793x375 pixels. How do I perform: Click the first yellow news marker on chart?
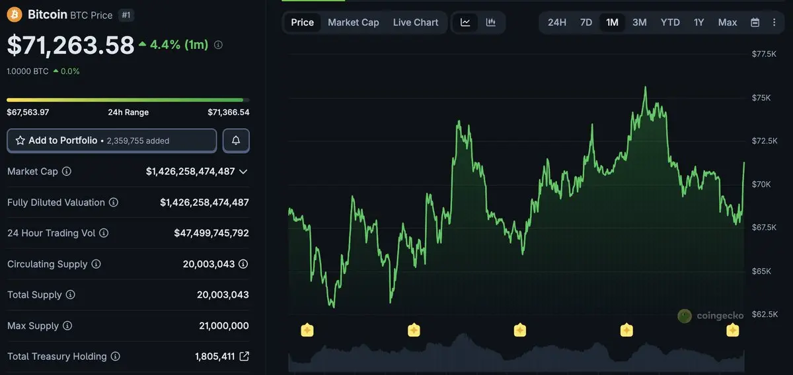tap(307, 329)
